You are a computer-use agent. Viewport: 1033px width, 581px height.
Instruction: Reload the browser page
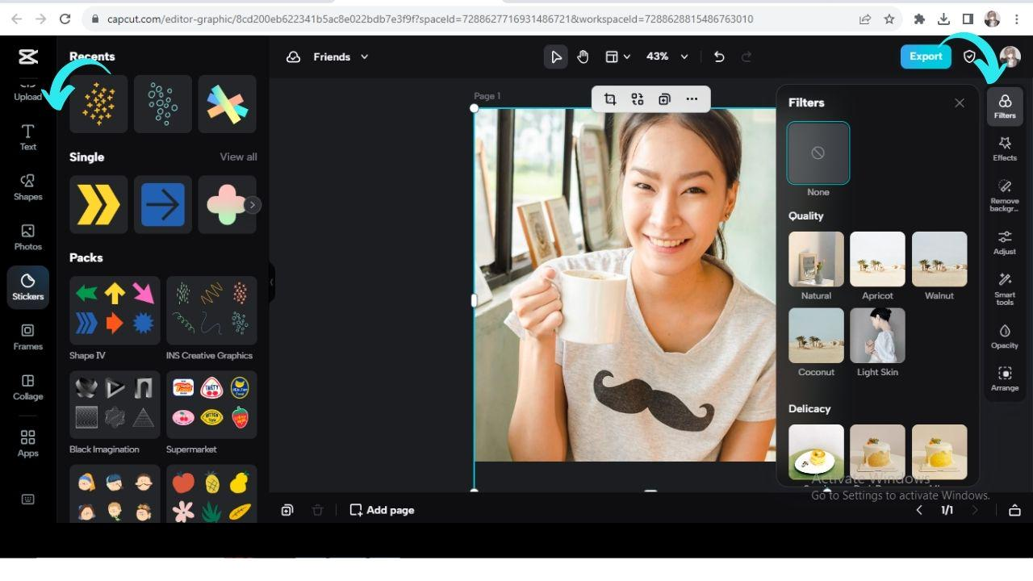[x=65, y=19]
